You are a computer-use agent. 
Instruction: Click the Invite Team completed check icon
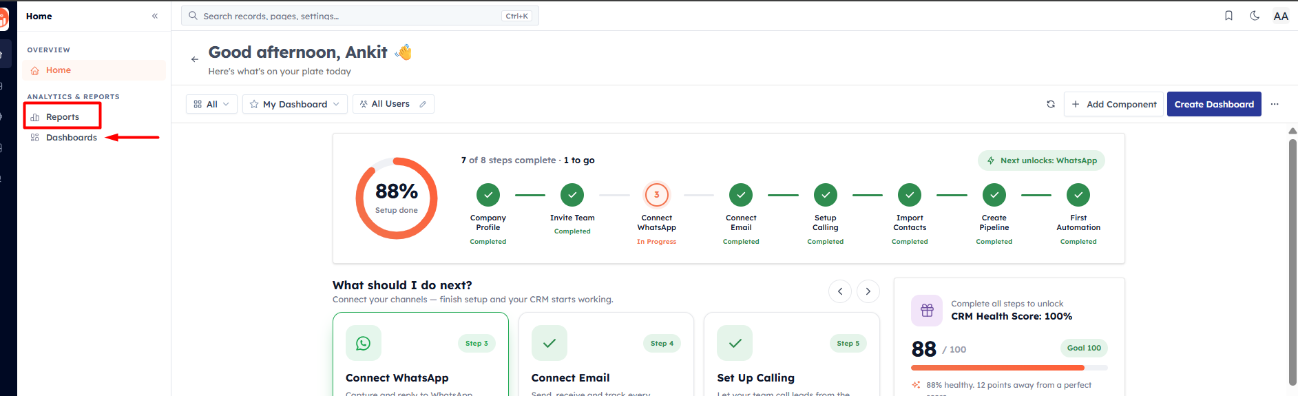[x=572, y=195]
